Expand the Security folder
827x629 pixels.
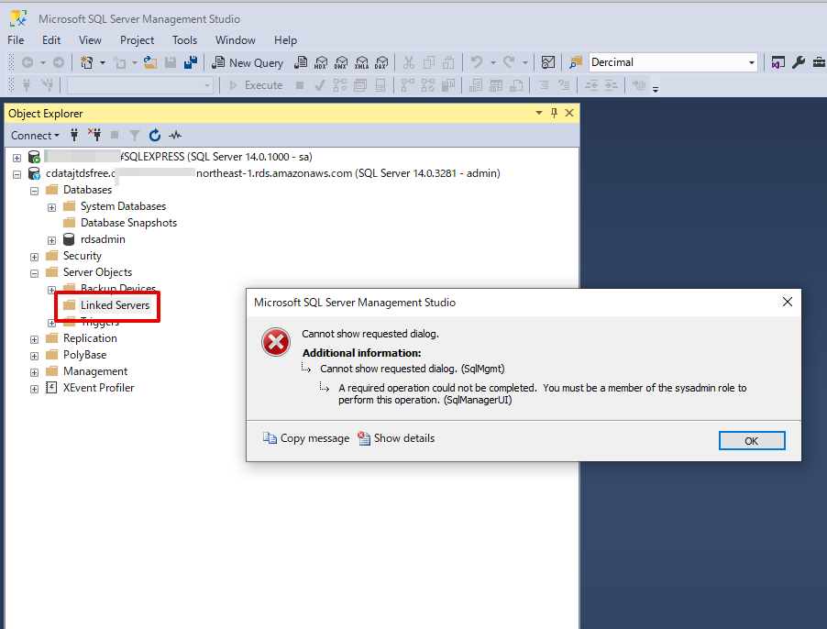click(34, 257)
